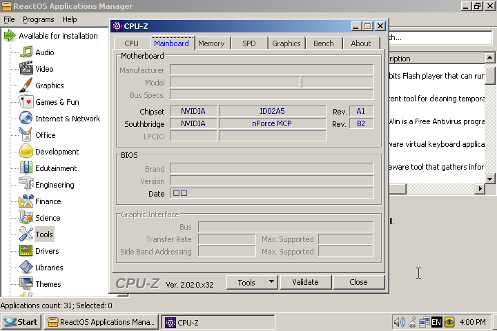Click the horizontal scroll right arrow
Image resolution: width=497 pixels, height=331 pixels.
point(480,189)
